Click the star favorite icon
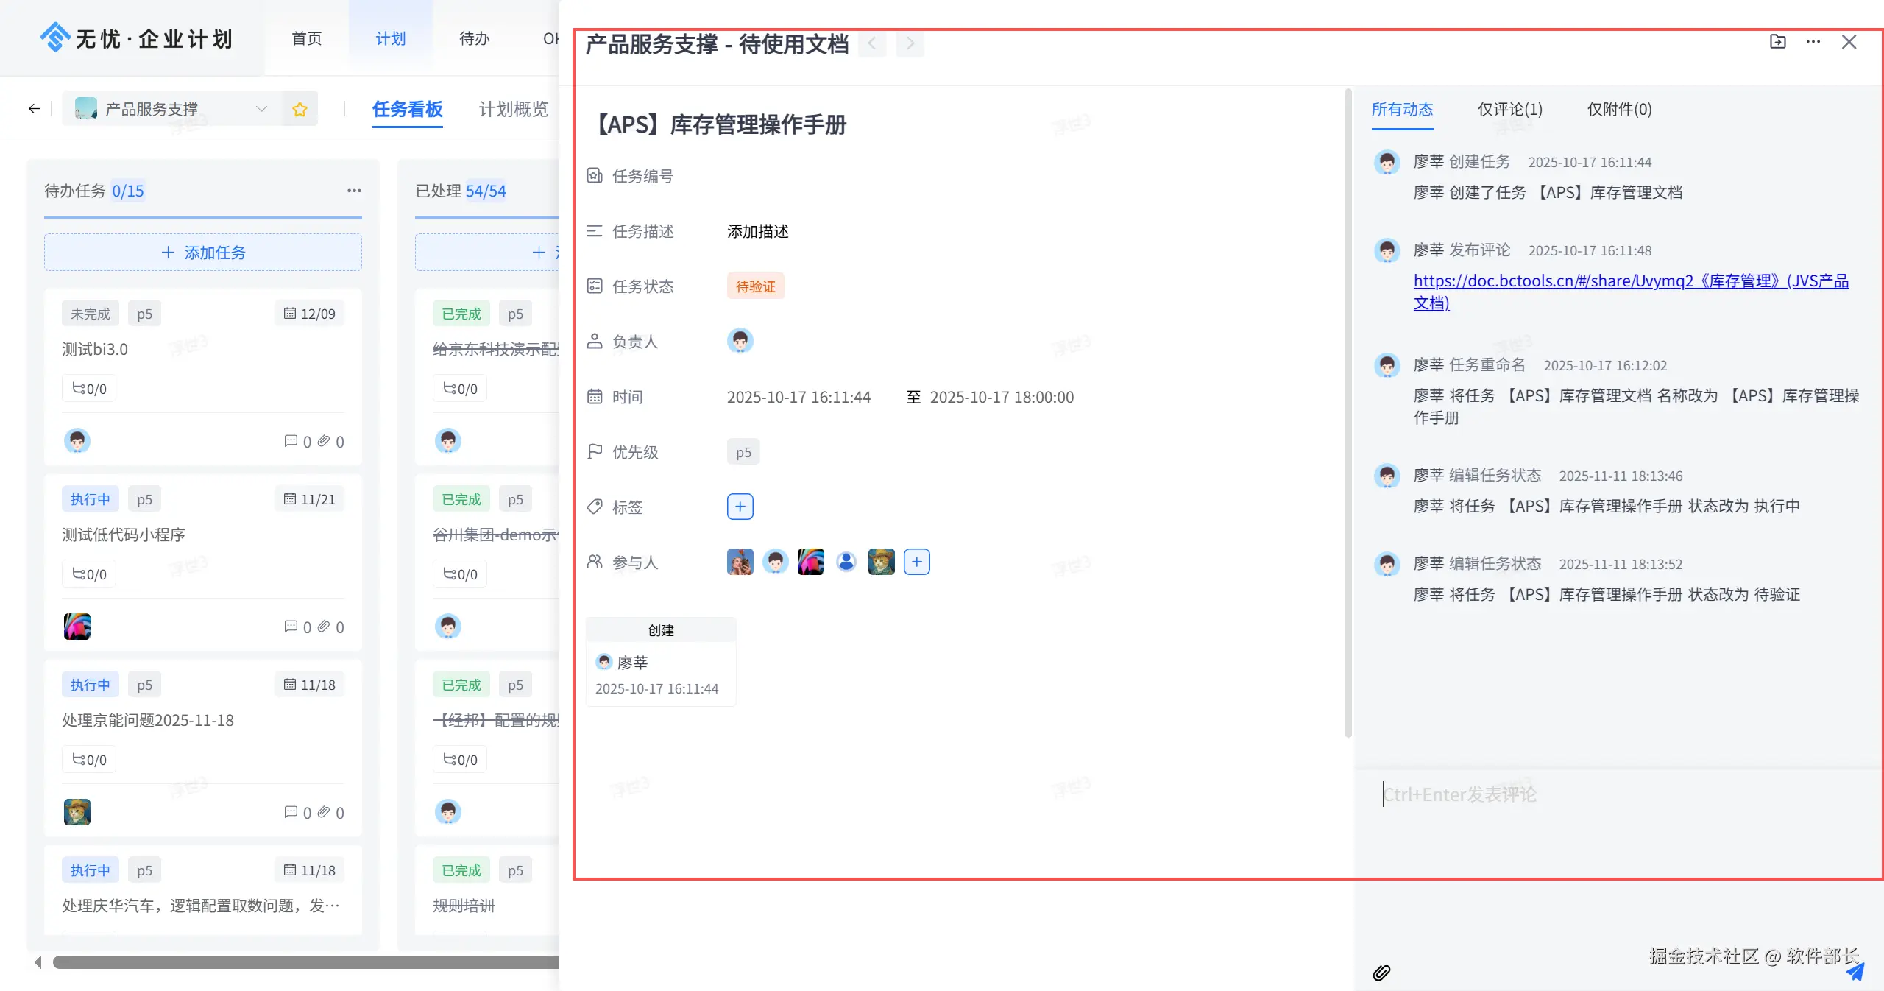The image size is (1884, 991). click(300, 109)
